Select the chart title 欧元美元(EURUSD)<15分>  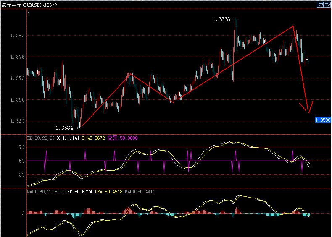[29, 5]
